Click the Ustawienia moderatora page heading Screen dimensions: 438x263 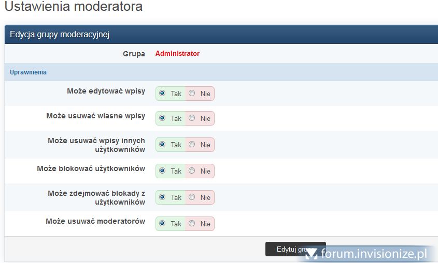click(x=73, y=7)
